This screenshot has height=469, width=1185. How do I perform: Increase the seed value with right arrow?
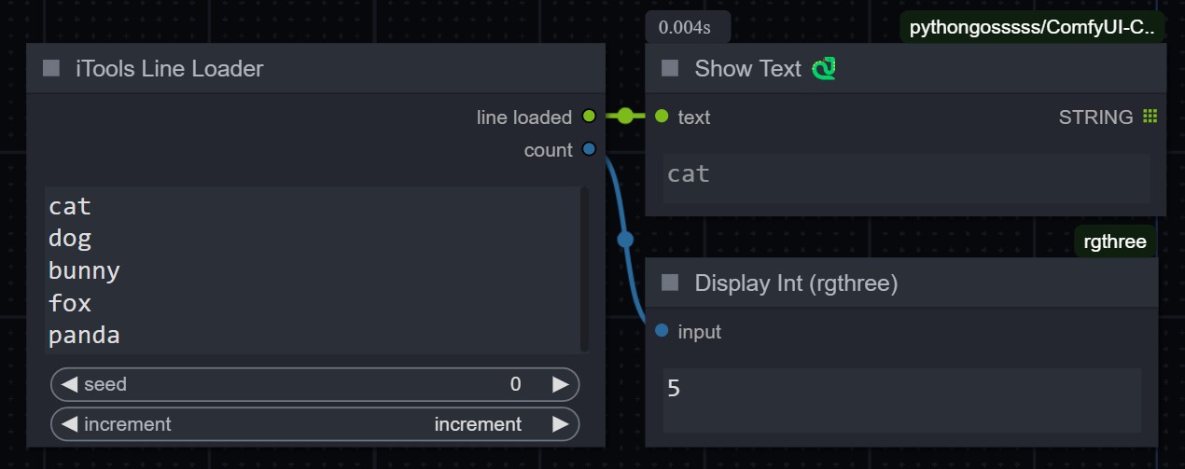(x=560, y=384)
